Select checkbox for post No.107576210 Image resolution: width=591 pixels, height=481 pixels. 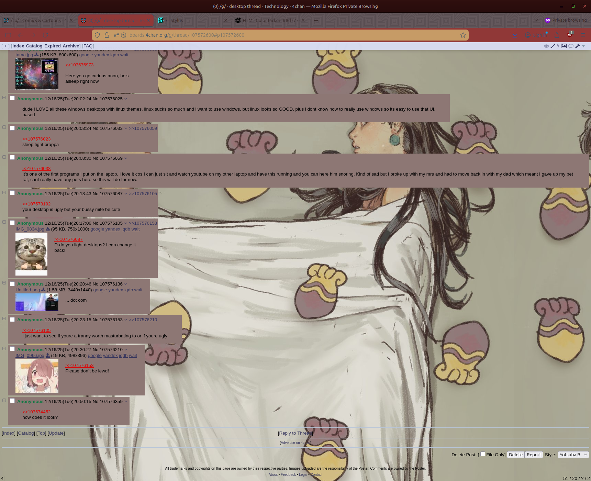(x=12, y=349)
